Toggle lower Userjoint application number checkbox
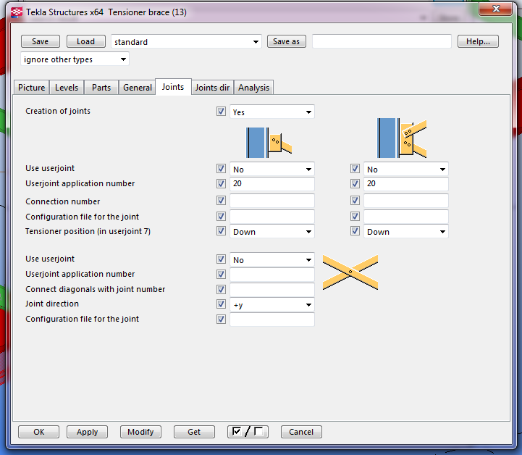 click(x=221, y=274)
